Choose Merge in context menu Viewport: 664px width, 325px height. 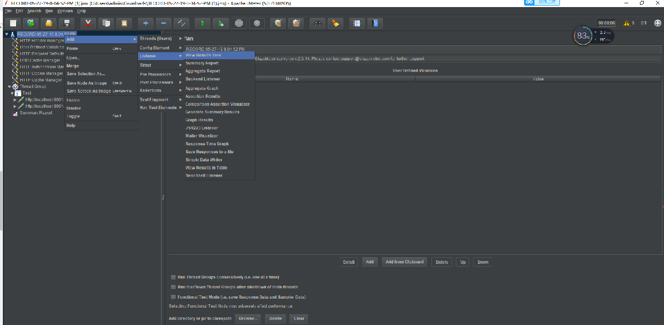101,66
